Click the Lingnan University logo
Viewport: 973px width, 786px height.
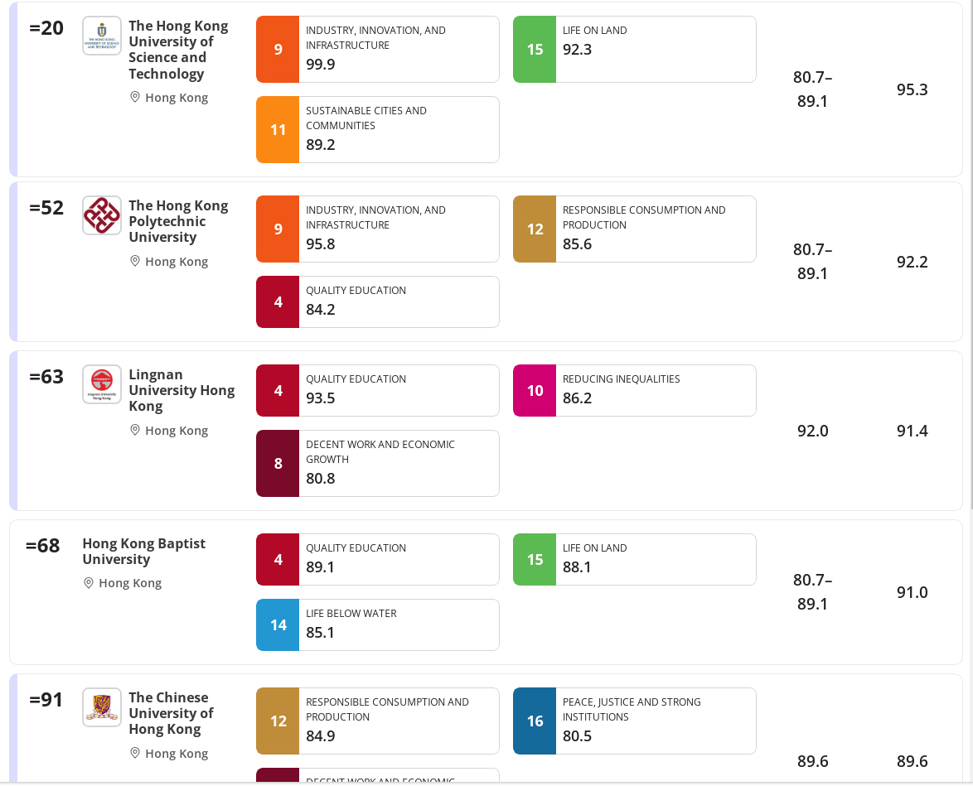[102, 384]
